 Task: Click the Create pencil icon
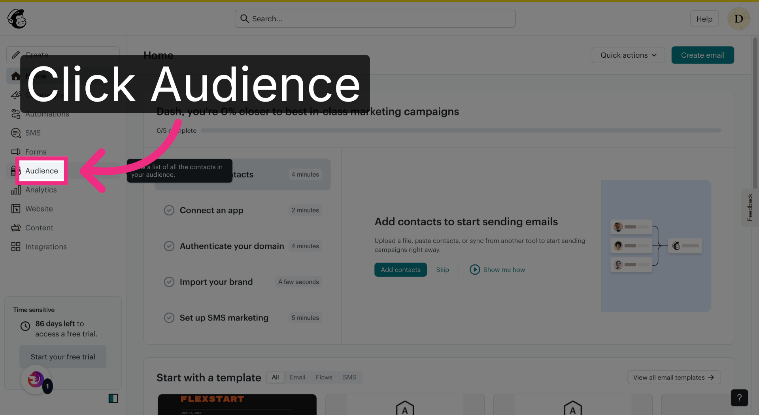click(x=16, y=55)
